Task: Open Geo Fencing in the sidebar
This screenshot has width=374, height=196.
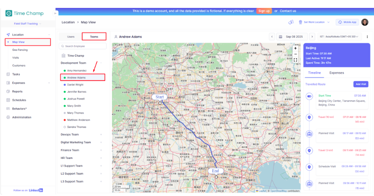Action: coord(20,50)
